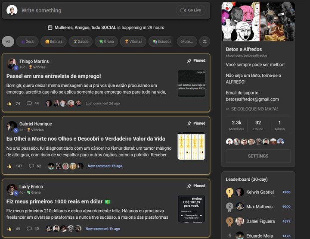Screen dimensions: 310x239
Task: Click betosealfredos@gmail.com support email
Action: (252, 99)
